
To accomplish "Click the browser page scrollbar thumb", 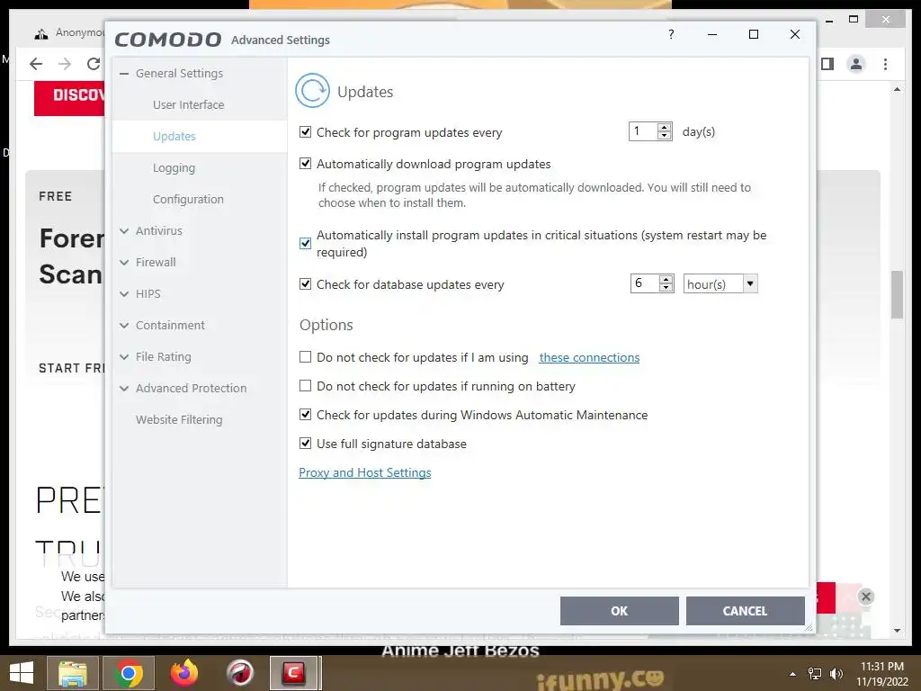I will (x=897, y=294).
